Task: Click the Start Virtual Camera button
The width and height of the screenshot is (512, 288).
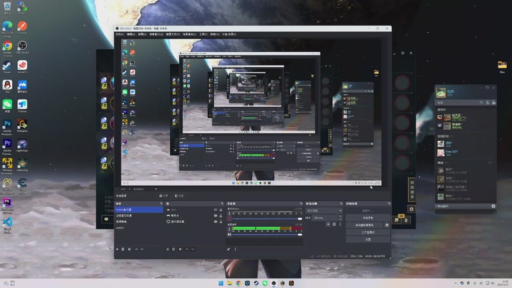Action: 364,225
